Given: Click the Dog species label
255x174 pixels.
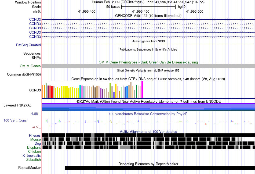Looking at the screenshot, I should click(x=38, y=143).
